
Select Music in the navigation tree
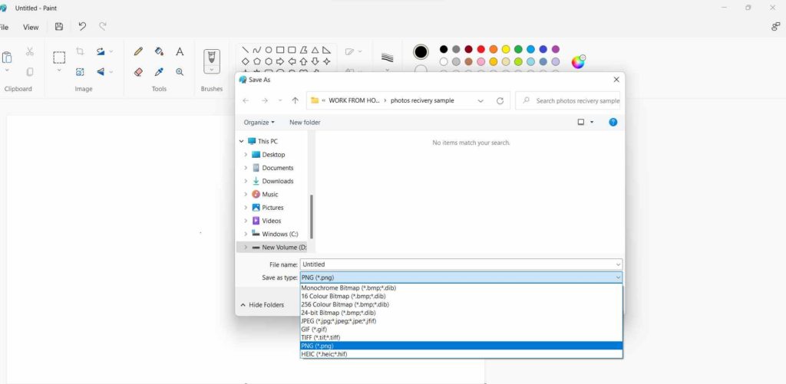click(x=265, y=194)
